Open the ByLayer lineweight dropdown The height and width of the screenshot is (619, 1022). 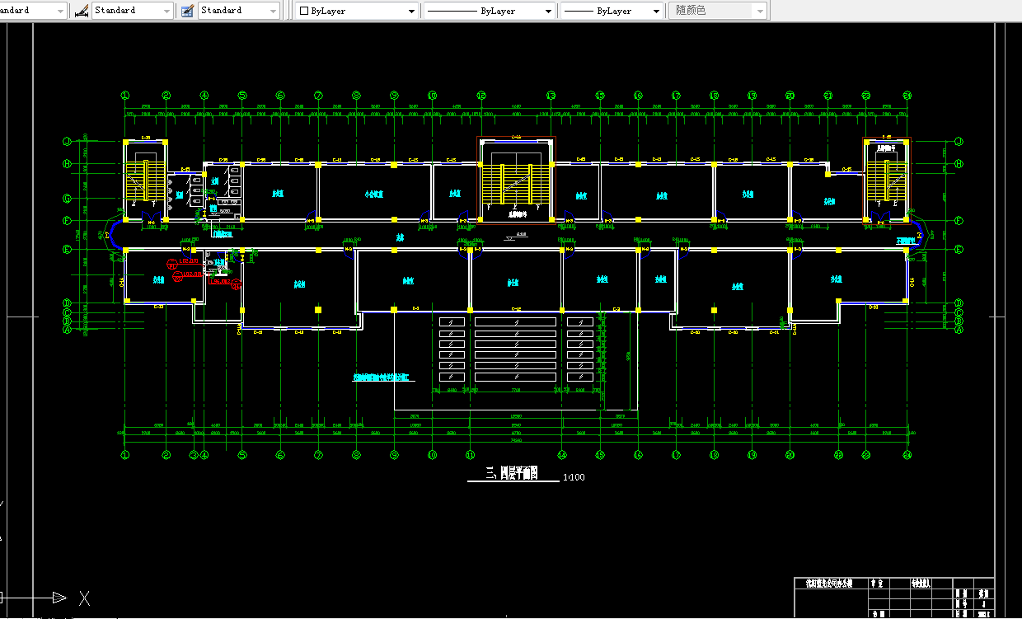[612, 11]
